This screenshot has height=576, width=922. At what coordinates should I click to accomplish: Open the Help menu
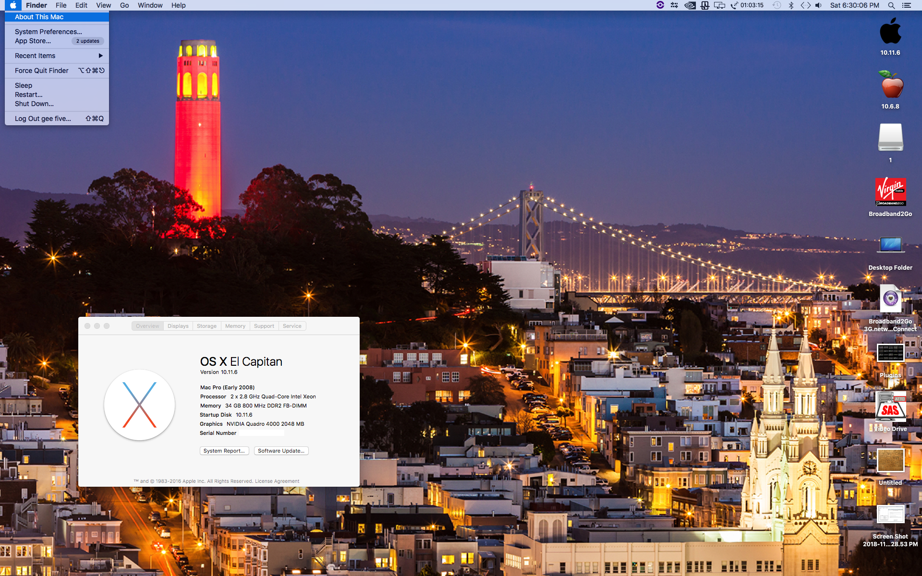[x=178, y=5]
